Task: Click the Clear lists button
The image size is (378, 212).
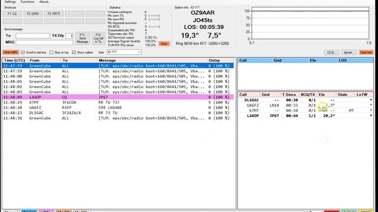Action: tap(366, 52)
